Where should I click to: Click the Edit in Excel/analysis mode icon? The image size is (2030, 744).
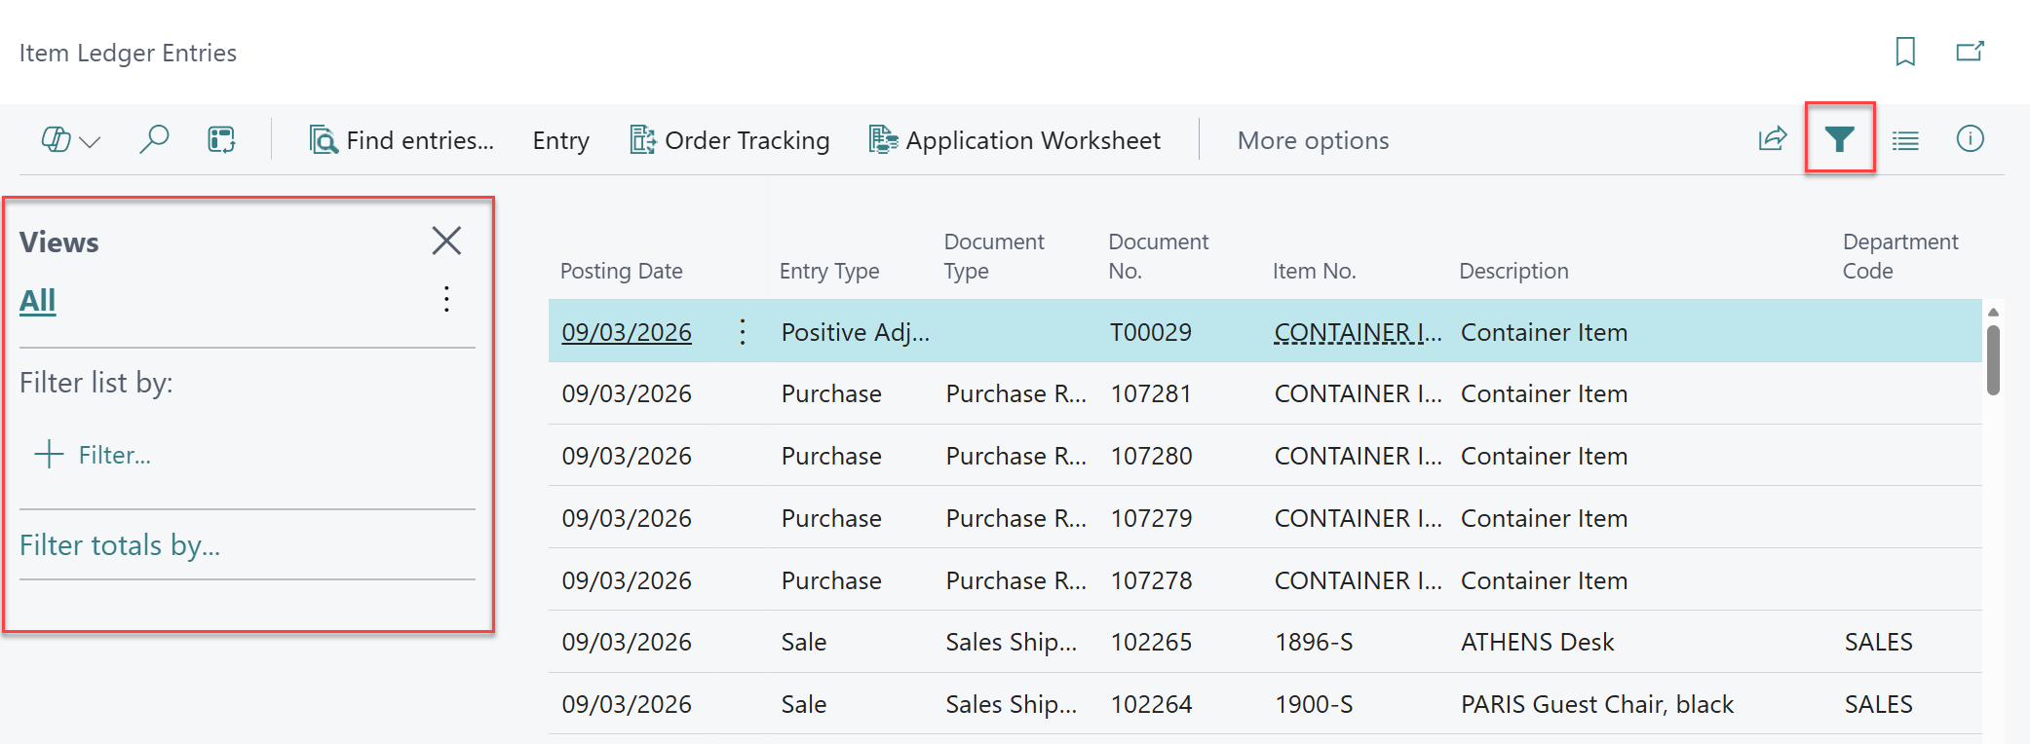click(221, 139)
